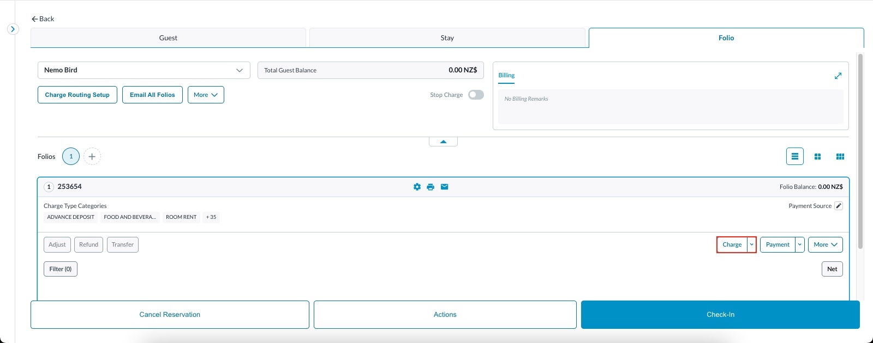
Task: Collapse the header section with up arrow
Action: [443, 142]
